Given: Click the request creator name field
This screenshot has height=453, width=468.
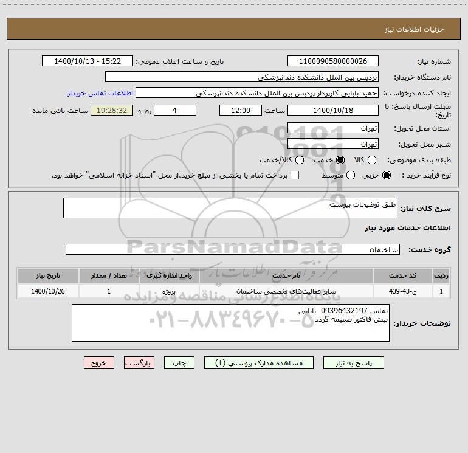Looking at the screenshot, I should pyautogui.click(x=257, y=93).
